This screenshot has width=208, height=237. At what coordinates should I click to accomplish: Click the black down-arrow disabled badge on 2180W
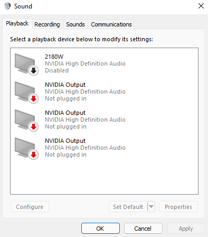point(33,71)
